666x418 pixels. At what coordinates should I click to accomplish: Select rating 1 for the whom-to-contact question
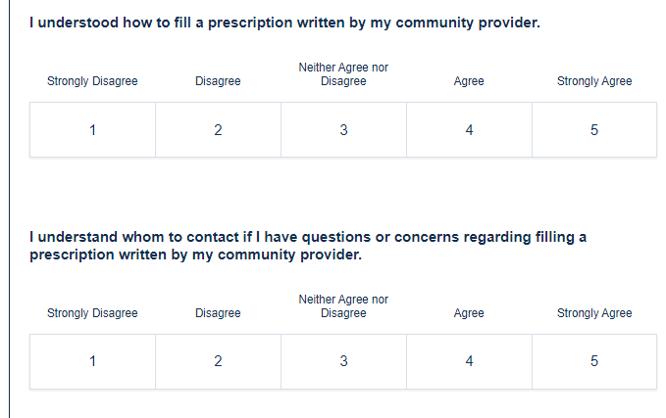[x=92, y=361]
